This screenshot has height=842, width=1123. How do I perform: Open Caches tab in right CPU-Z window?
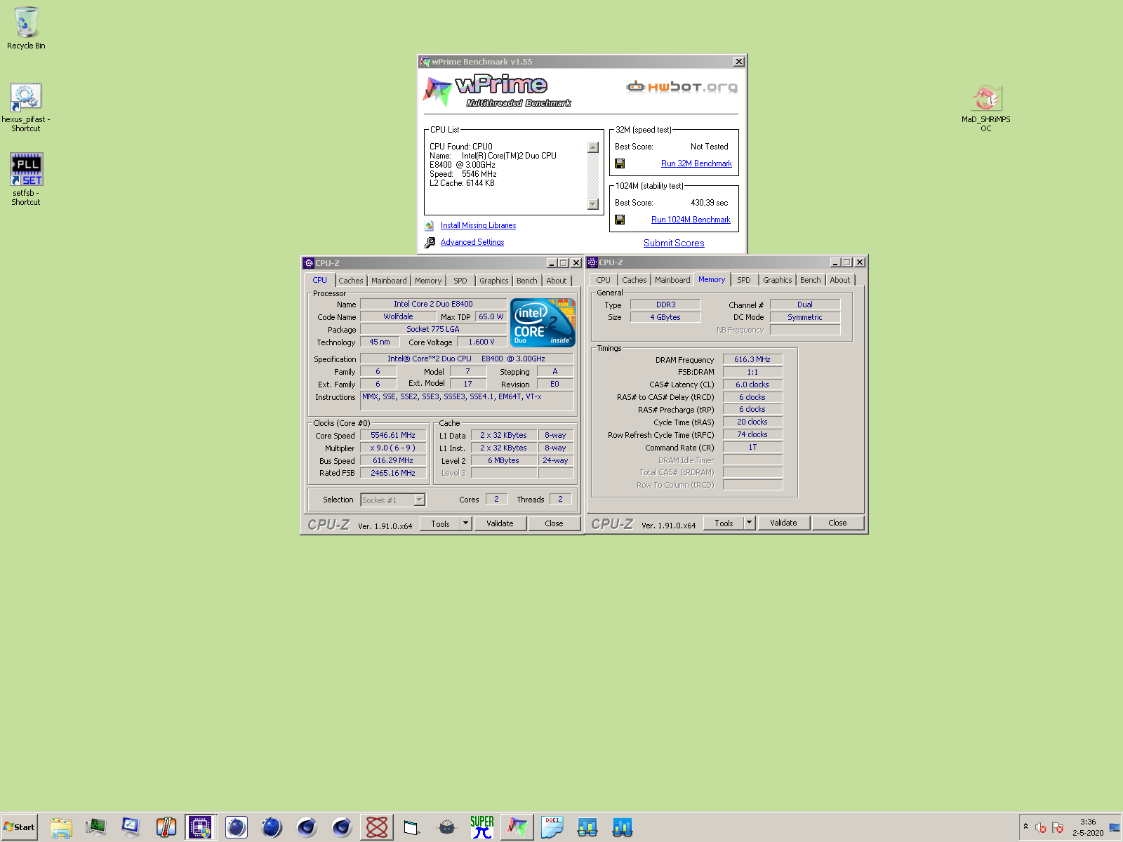pyautogui.click(x=634, y=280)
